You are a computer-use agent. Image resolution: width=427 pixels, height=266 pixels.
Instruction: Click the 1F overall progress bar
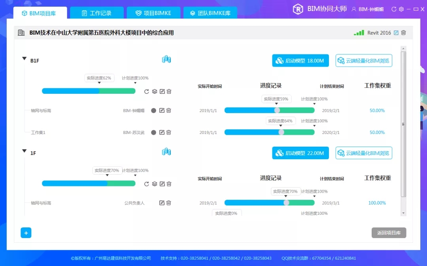coord(89,184)
